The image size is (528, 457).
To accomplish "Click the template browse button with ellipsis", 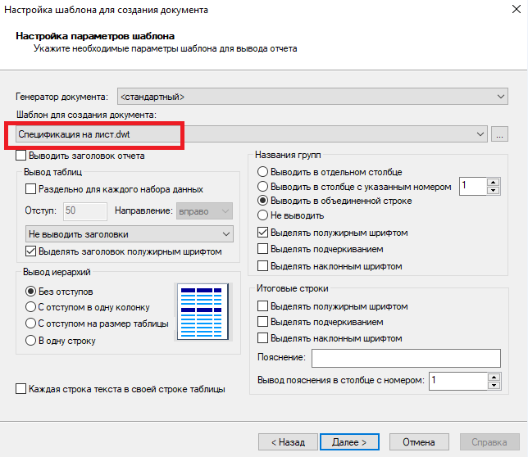I will [501, 133].
